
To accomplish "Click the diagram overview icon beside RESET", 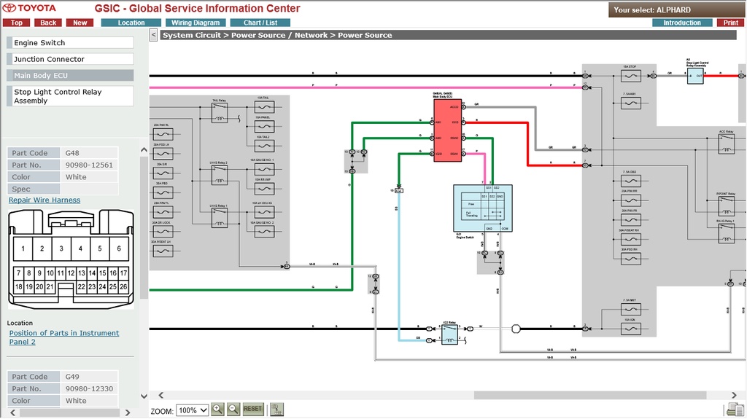I will click(x=276, y=410).
